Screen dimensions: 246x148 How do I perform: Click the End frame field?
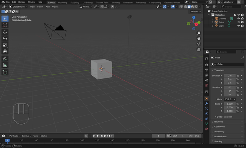coord(194,136)
